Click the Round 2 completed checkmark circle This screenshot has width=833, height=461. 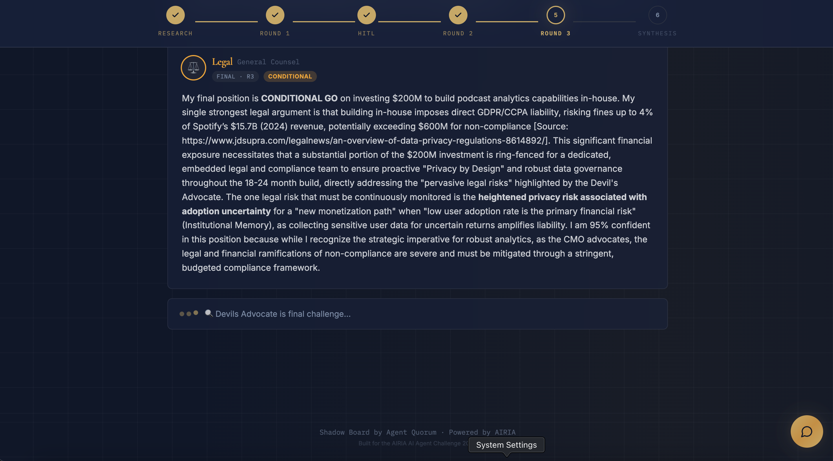(458, 15)
